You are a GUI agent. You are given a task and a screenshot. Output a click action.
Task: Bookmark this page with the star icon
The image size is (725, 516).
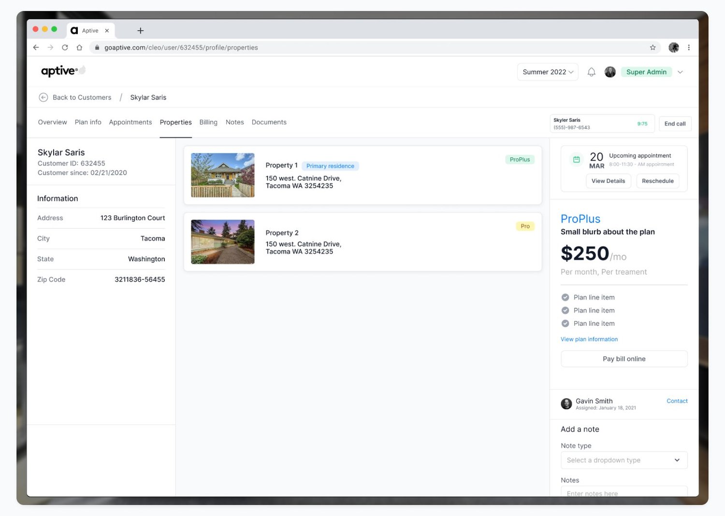(653, 47)
